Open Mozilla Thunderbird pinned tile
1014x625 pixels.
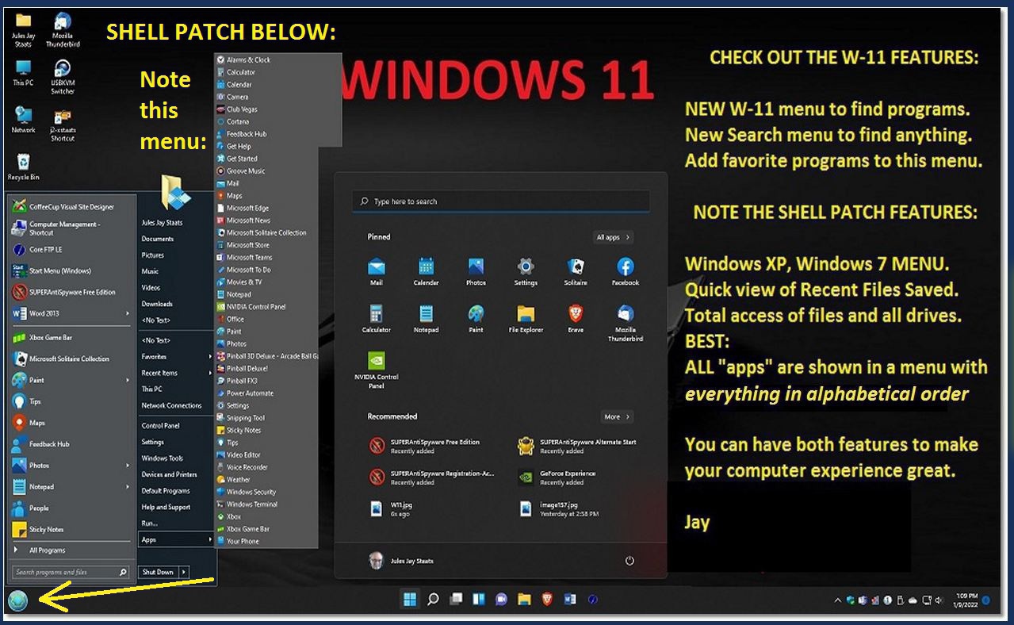click(x=625, y=322)
